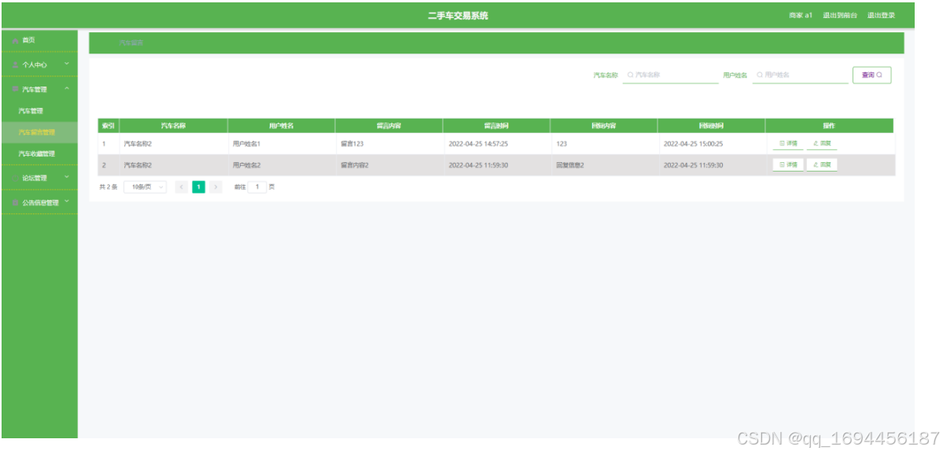Open 详情 for 用户姓名2 row
Viewport: 943px width, 454px height.
pos(788,164)
